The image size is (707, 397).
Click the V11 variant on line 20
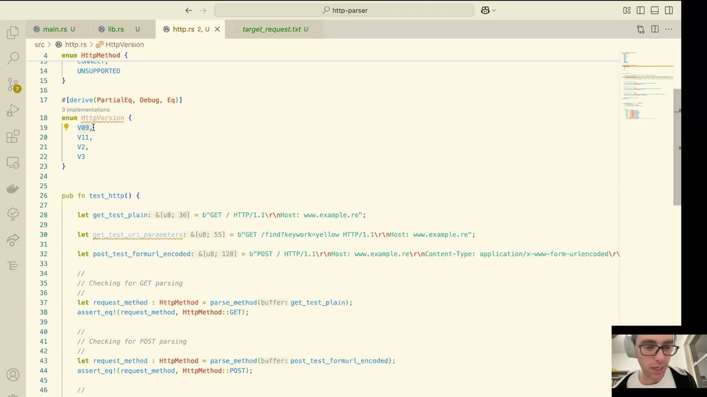coord(83,137)
